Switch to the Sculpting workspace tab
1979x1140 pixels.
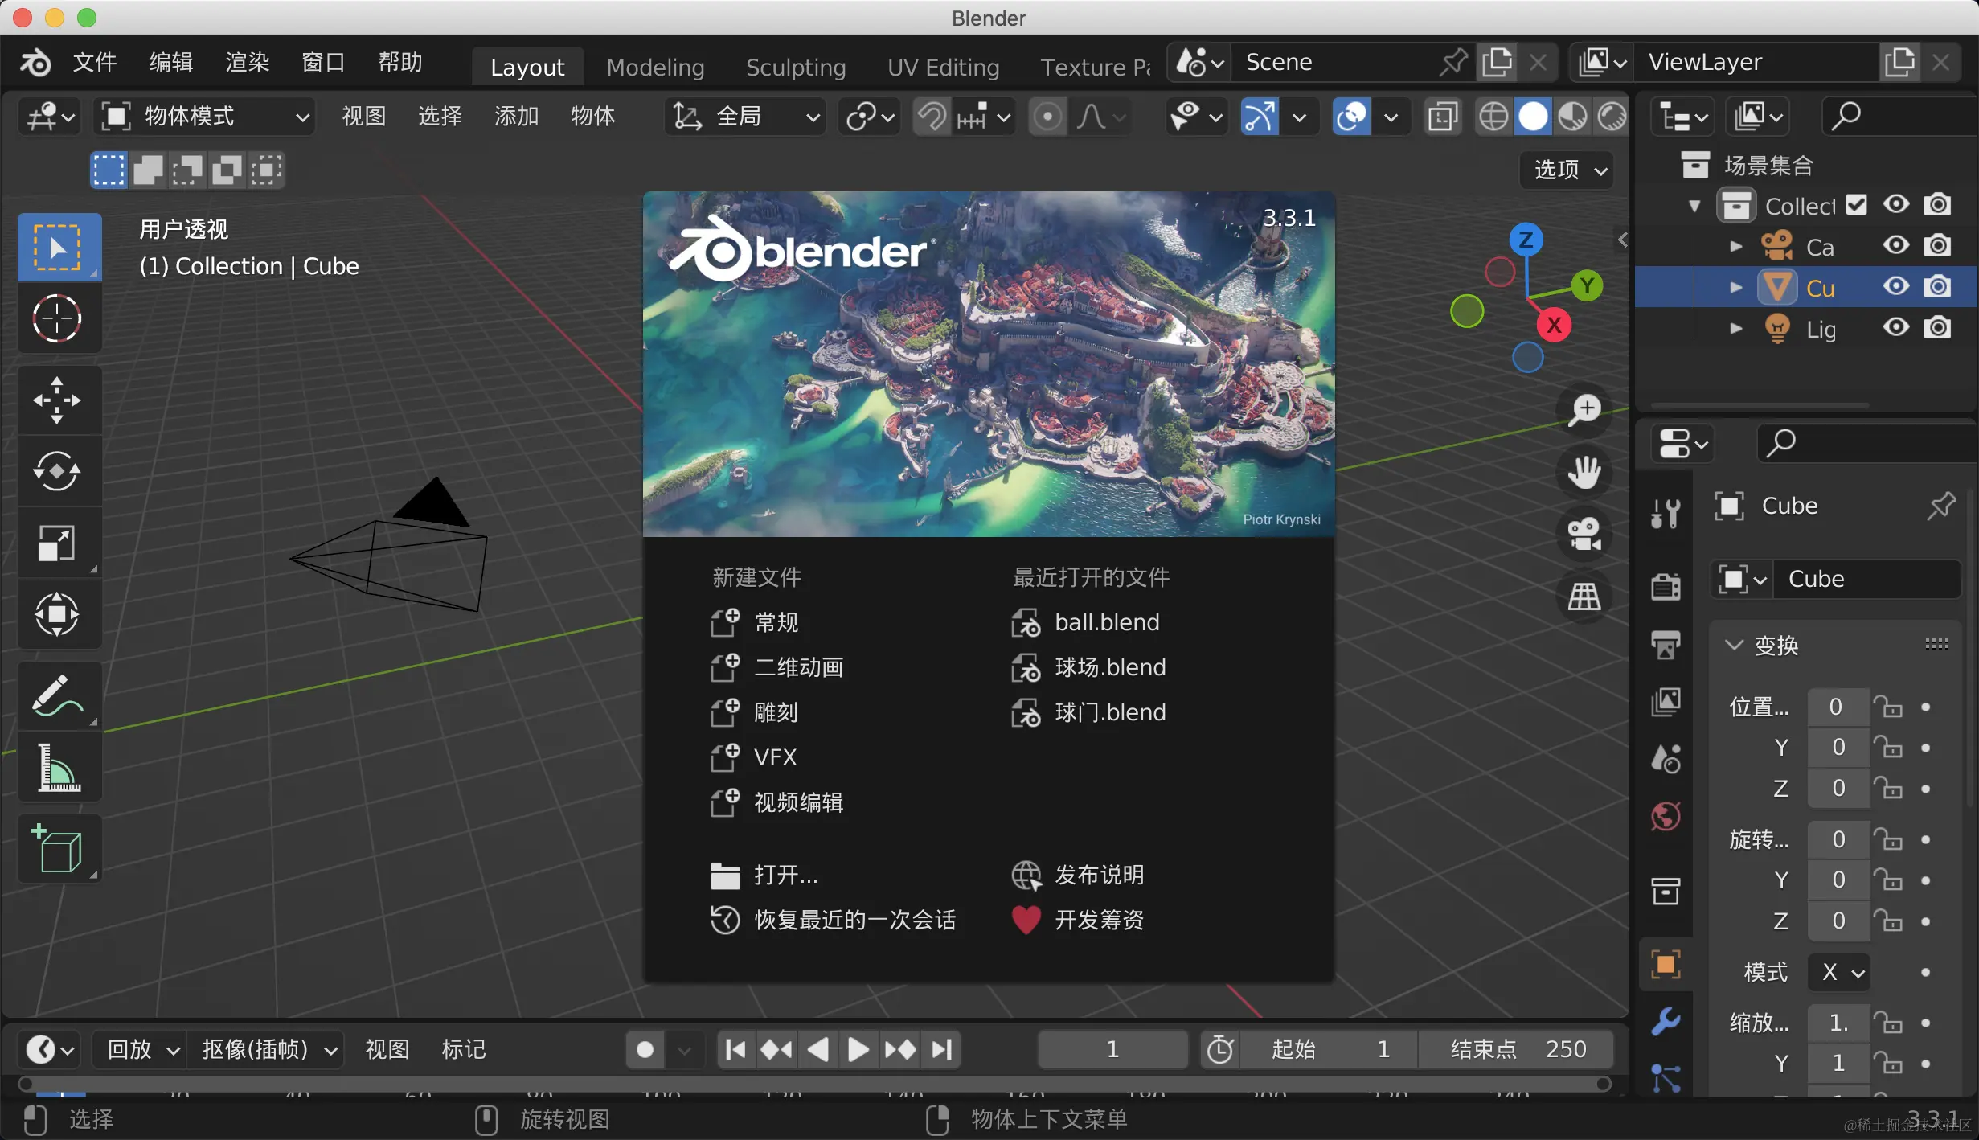[795, 67]
